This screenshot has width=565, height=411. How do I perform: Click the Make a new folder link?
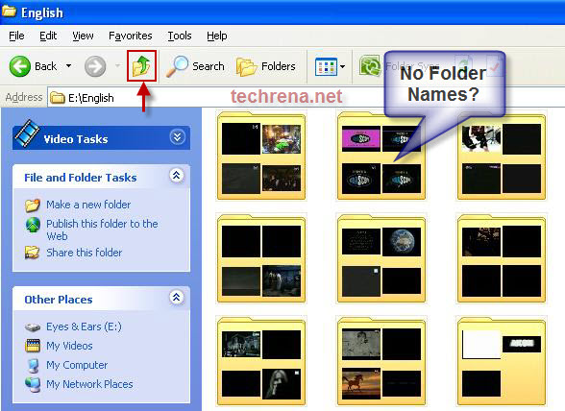tap(88, 205)
